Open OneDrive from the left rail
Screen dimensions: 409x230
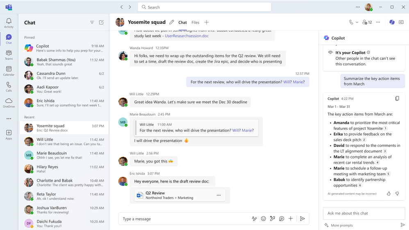9,103
